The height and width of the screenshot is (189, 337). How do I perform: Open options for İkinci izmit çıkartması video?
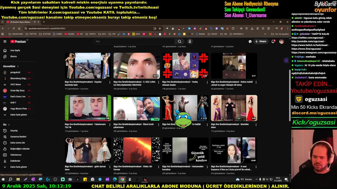158,124
